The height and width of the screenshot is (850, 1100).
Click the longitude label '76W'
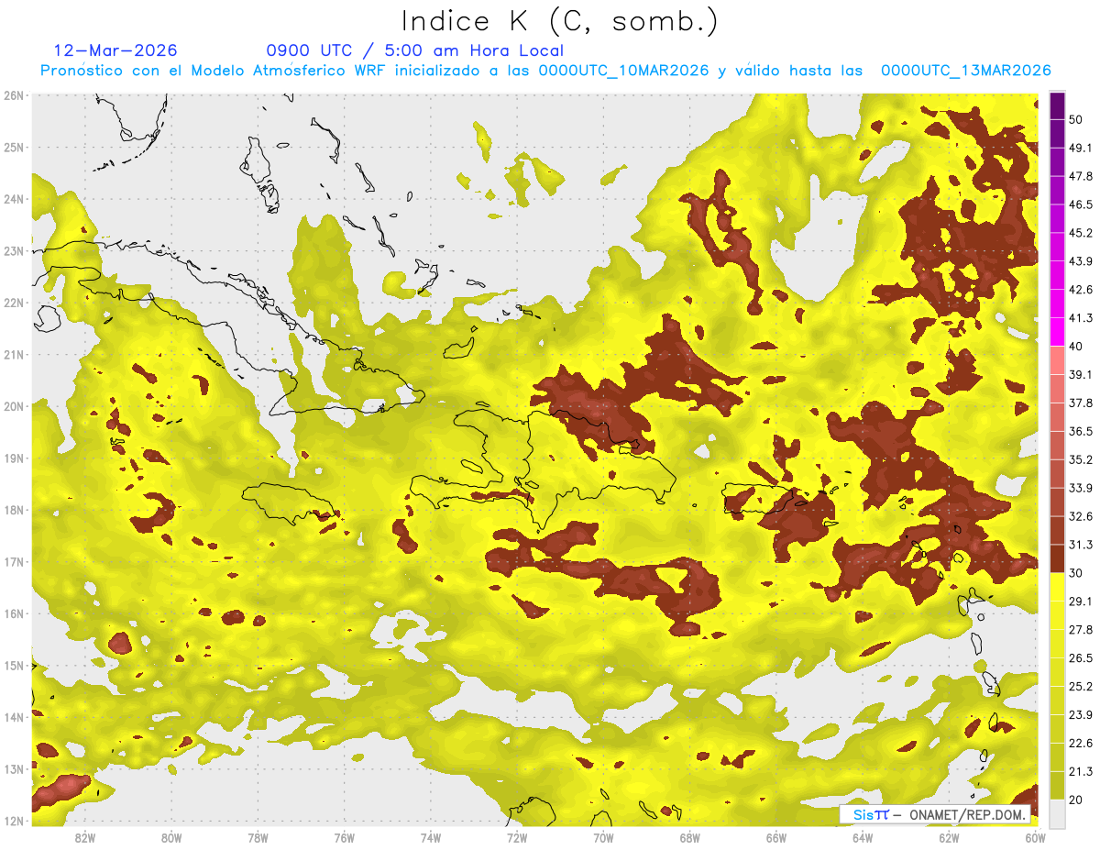click(344, 837)
